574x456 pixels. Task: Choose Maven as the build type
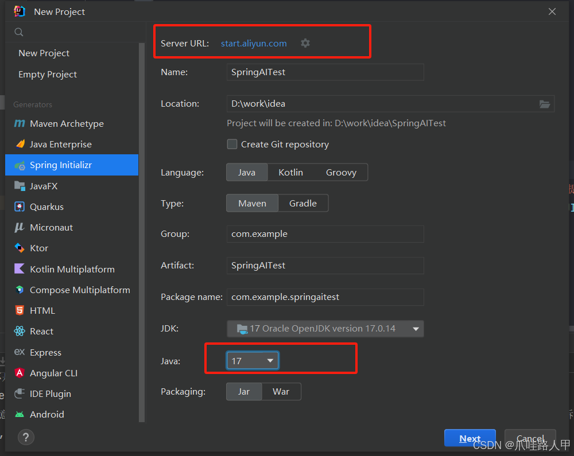coord(252,203)
